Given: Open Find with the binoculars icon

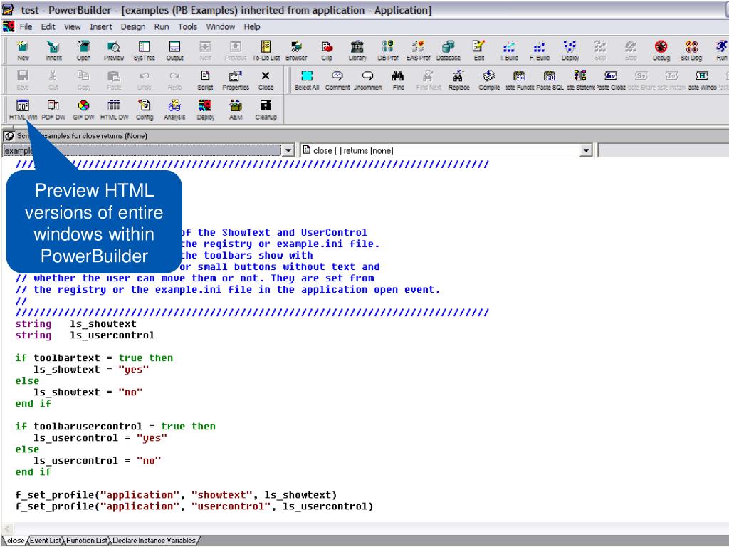Looking at the screenshot, I should point(398,80).
